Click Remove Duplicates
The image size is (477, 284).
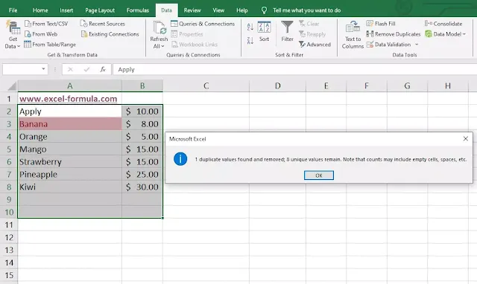(x=394, y=34)
